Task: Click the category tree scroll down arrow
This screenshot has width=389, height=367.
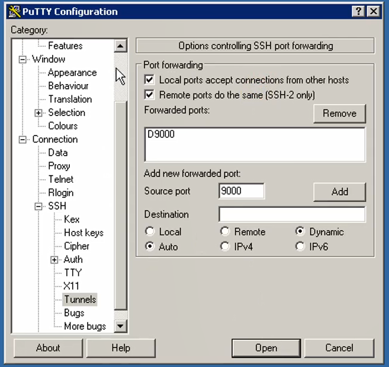Action: point(120,326)
